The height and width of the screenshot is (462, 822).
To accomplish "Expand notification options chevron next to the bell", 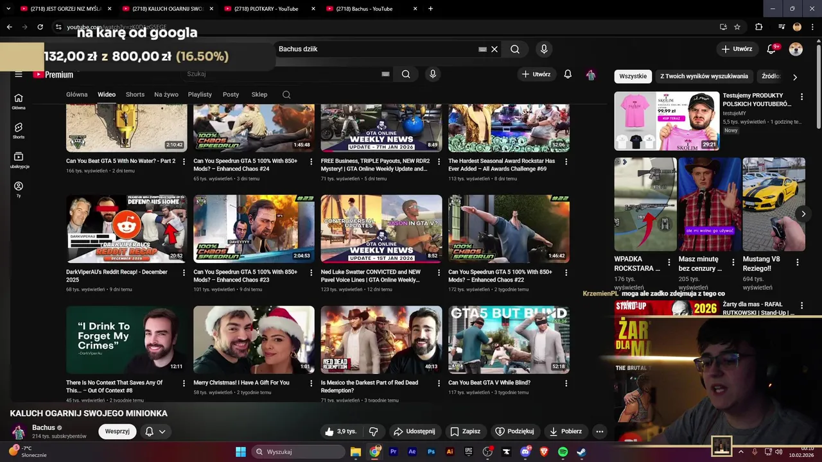I will click(162, 431).
